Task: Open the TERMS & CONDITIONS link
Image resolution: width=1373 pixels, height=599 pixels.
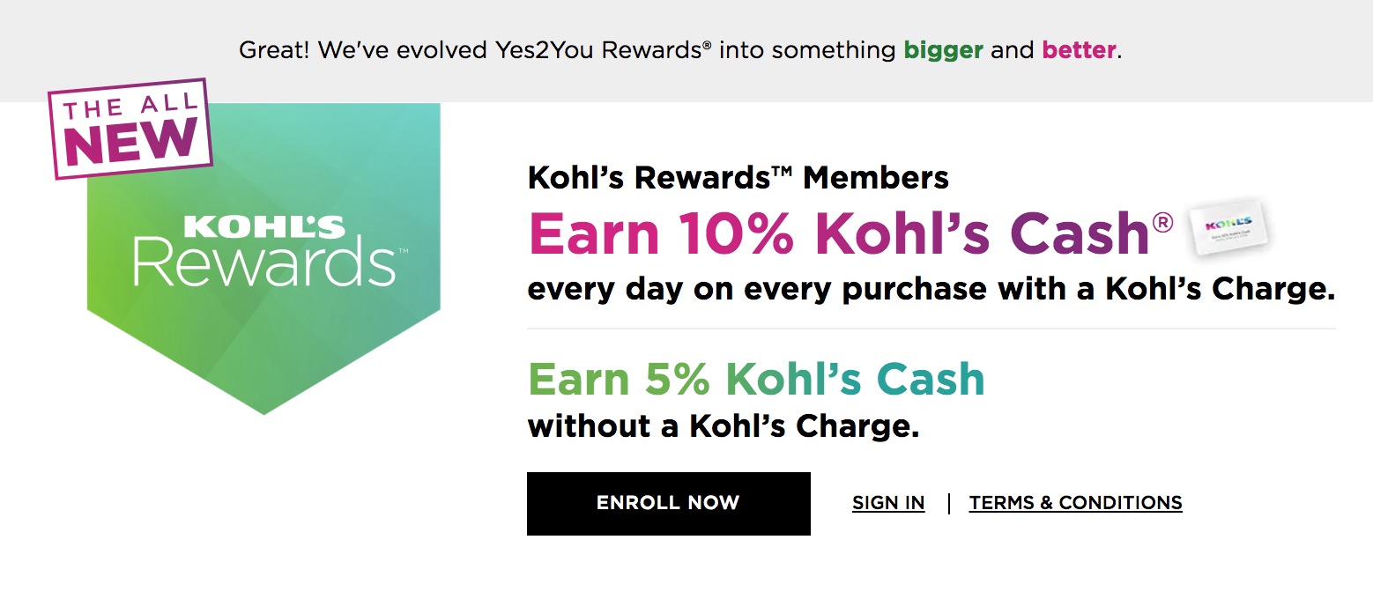Action: [x=1075, y=503]
